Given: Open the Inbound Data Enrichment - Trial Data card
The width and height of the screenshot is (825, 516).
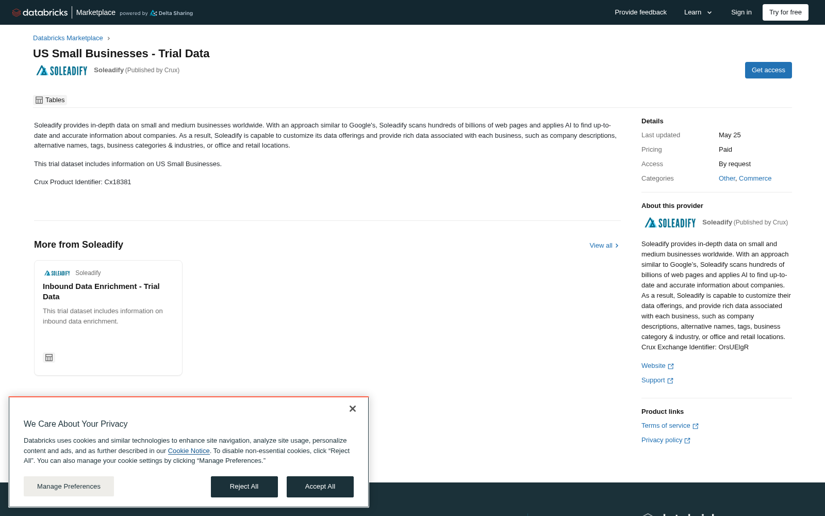Looking at the screenshot, I should 108,318.
